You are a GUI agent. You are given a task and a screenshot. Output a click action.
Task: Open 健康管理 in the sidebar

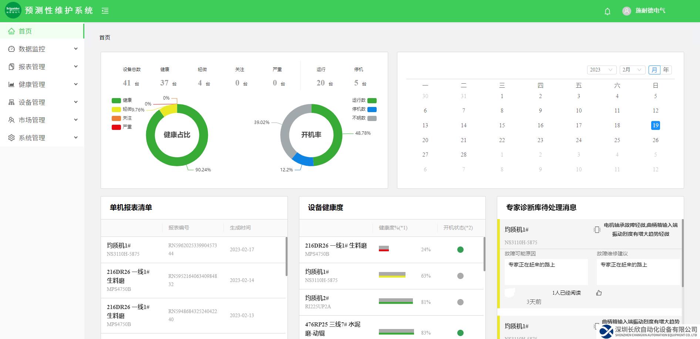coord(42,84)
